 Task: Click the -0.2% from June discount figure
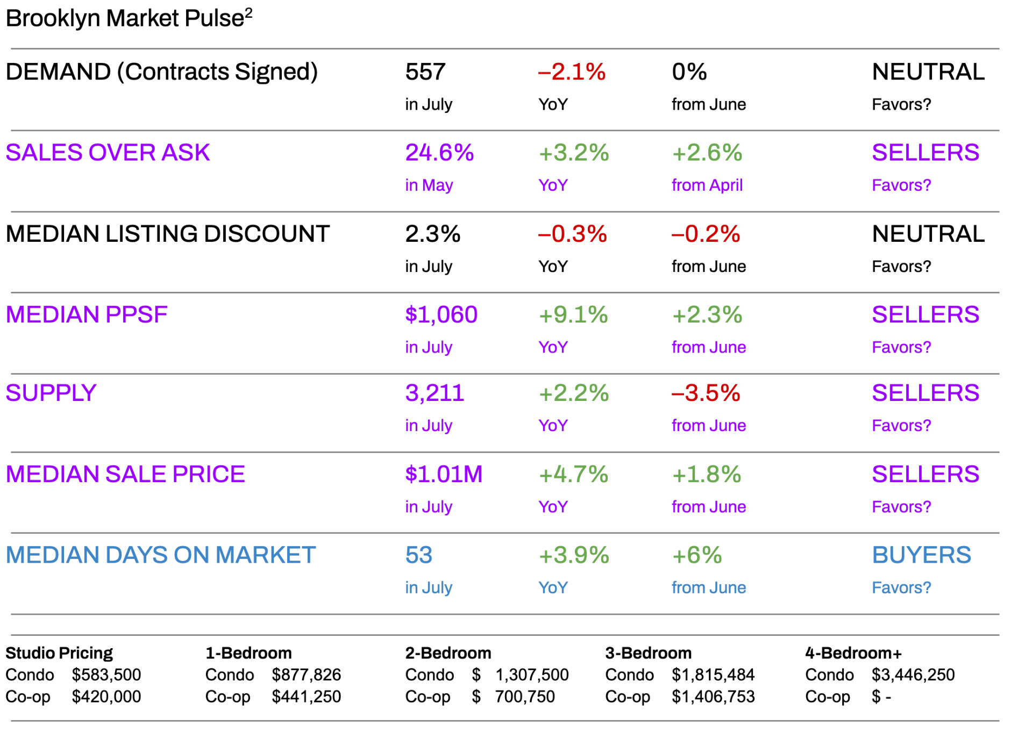(x=706, y=234)
